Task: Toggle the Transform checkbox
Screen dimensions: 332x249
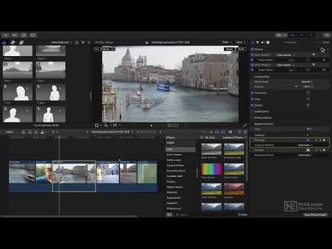Action: tap(252, 93)
